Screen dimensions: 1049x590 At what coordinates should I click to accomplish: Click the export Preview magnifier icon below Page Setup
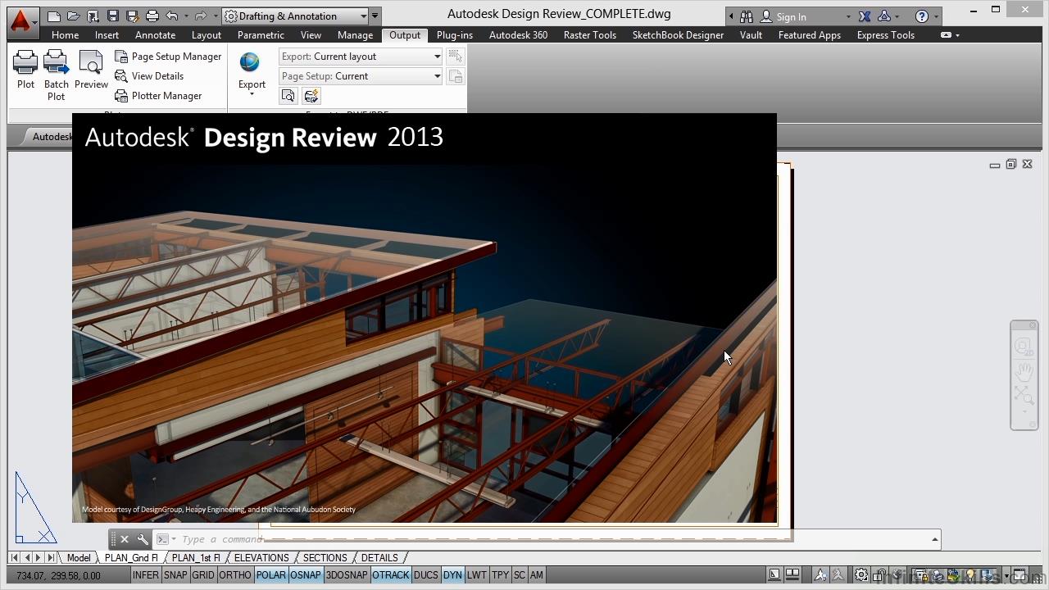(288, 96)
